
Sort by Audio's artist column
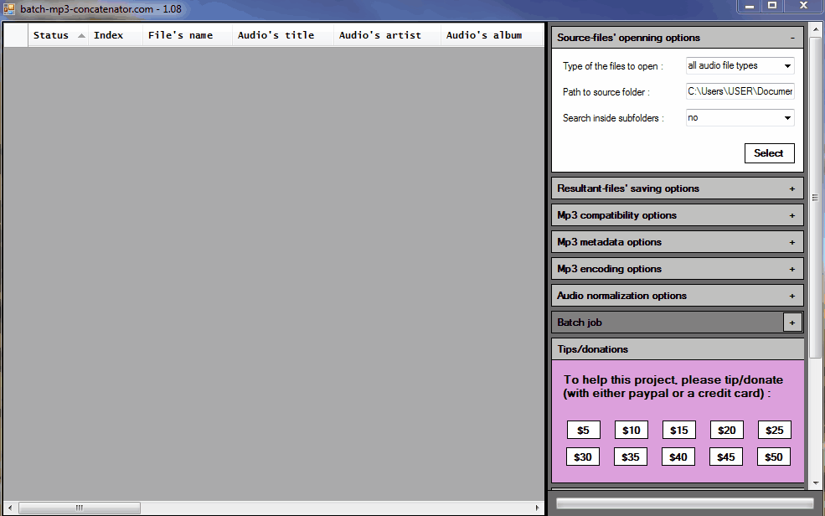coord(387,35)
